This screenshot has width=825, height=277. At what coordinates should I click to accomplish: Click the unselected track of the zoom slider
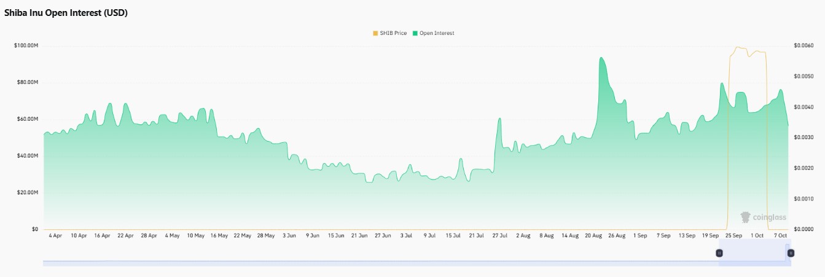(381, 264)
